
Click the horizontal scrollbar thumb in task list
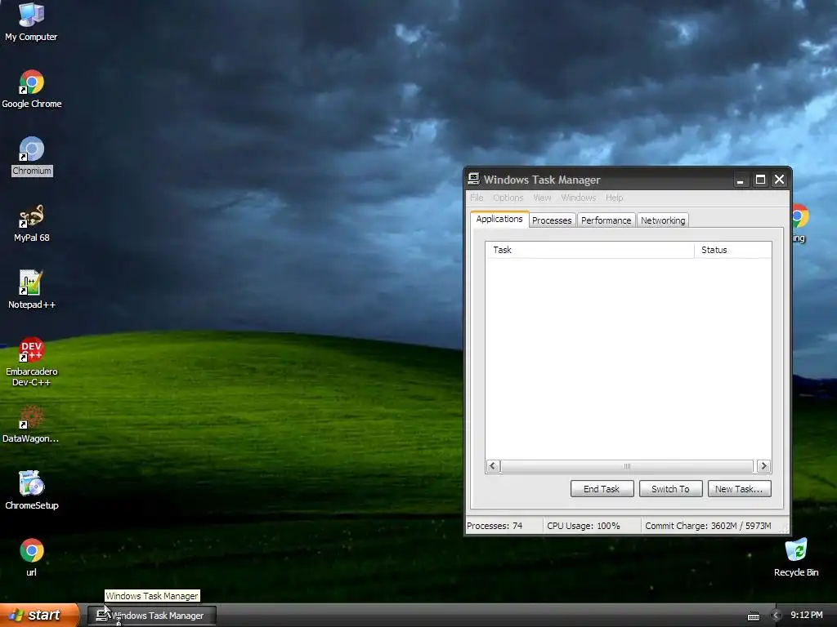[627, 466]
